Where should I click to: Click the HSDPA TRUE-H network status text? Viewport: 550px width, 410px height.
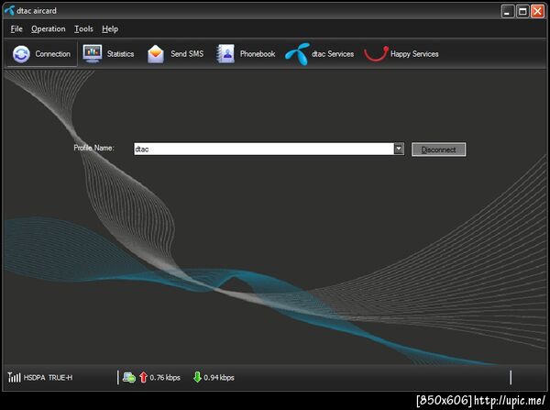pyautogui.click(x=48, y=378)
